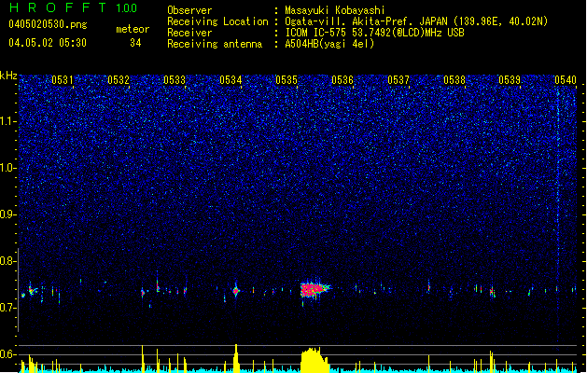
Task: Click the 0537 time marker
Action: click(x=398, y=80)
